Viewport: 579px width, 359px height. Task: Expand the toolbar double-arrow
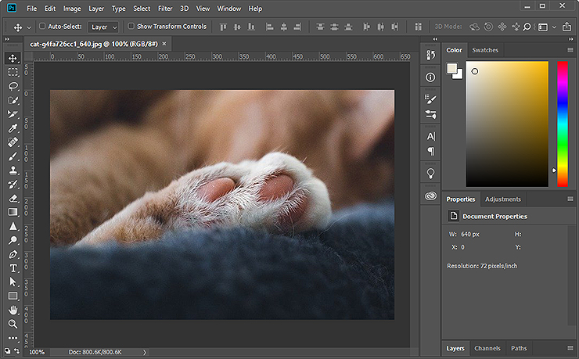[x=7, y=39]
